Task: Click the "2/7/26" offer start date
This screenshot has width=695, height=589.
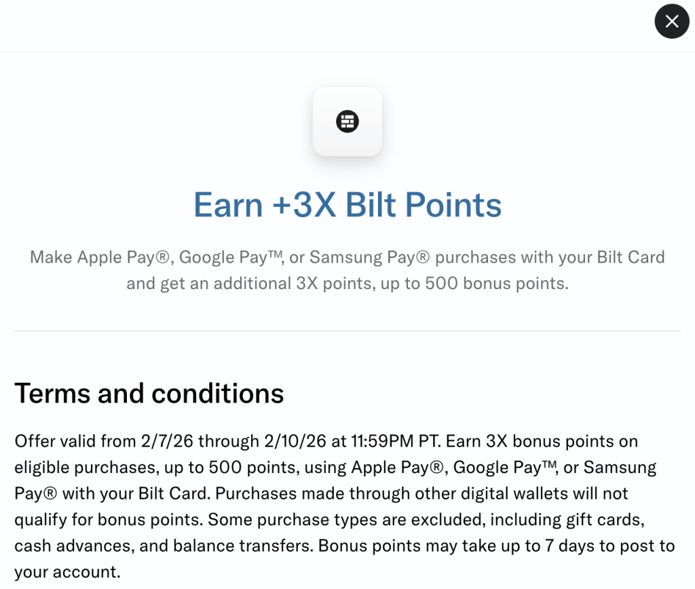Action: coord(168,442)
